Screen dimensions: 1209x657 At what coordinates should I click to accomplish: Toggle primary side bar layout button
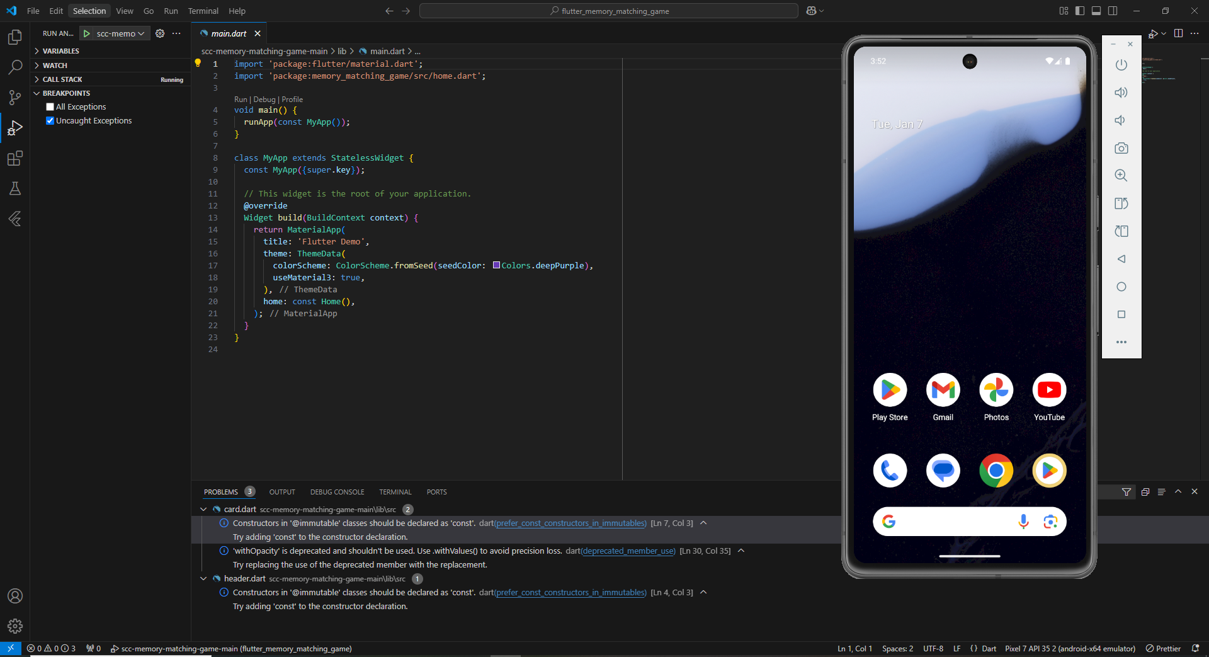tap(1080, 11)
